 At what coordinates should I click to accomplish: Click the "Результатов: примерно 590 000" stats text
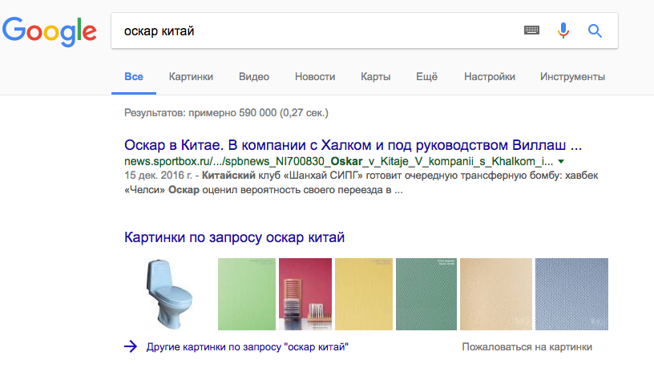[227, 113]
